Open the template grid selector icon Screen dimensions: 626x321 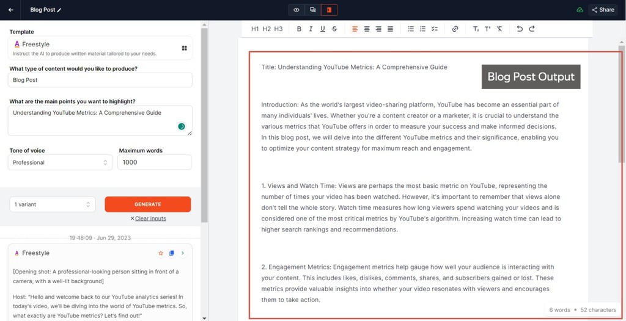(185, 48)
